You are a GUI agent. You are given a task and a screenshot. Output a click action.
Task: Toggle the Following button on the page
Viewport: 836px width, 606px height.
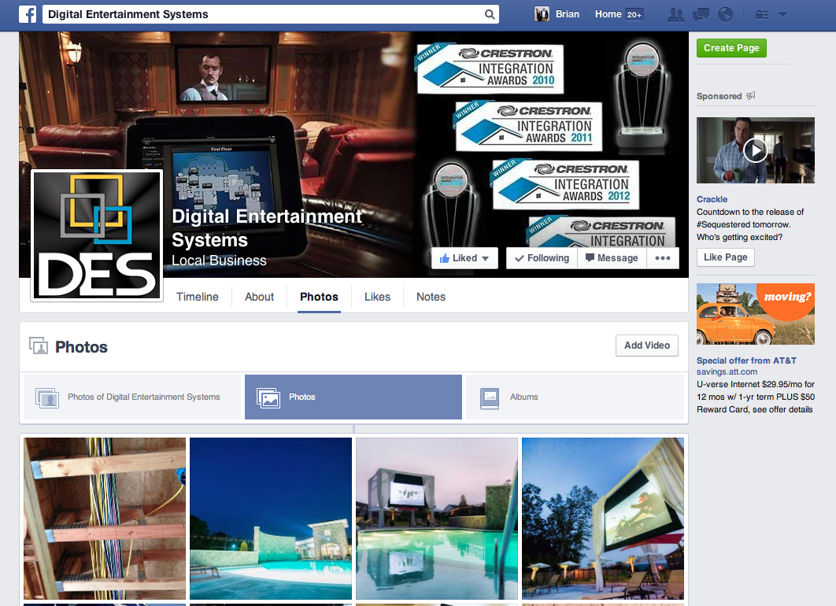[541, 258]
